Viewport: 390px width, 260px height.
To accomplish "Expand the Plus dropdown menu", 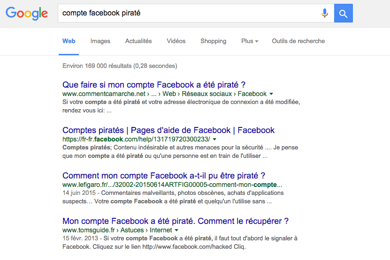I will (x=250, y=41).
